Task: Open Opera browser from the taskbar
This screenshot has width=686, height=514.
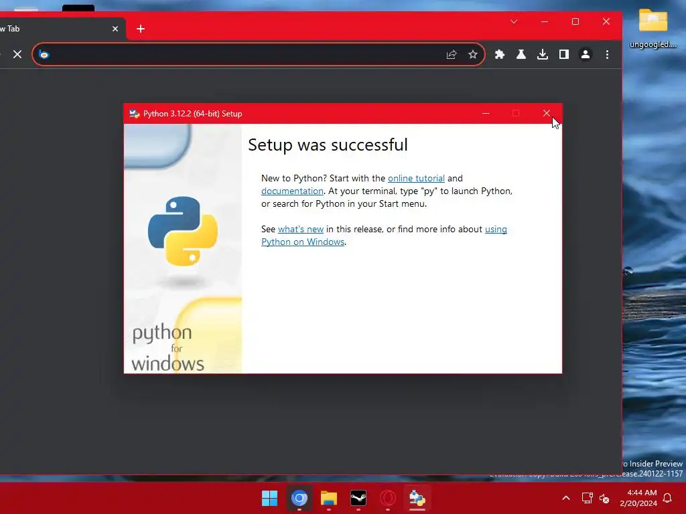Action: [x=388, y=498]
